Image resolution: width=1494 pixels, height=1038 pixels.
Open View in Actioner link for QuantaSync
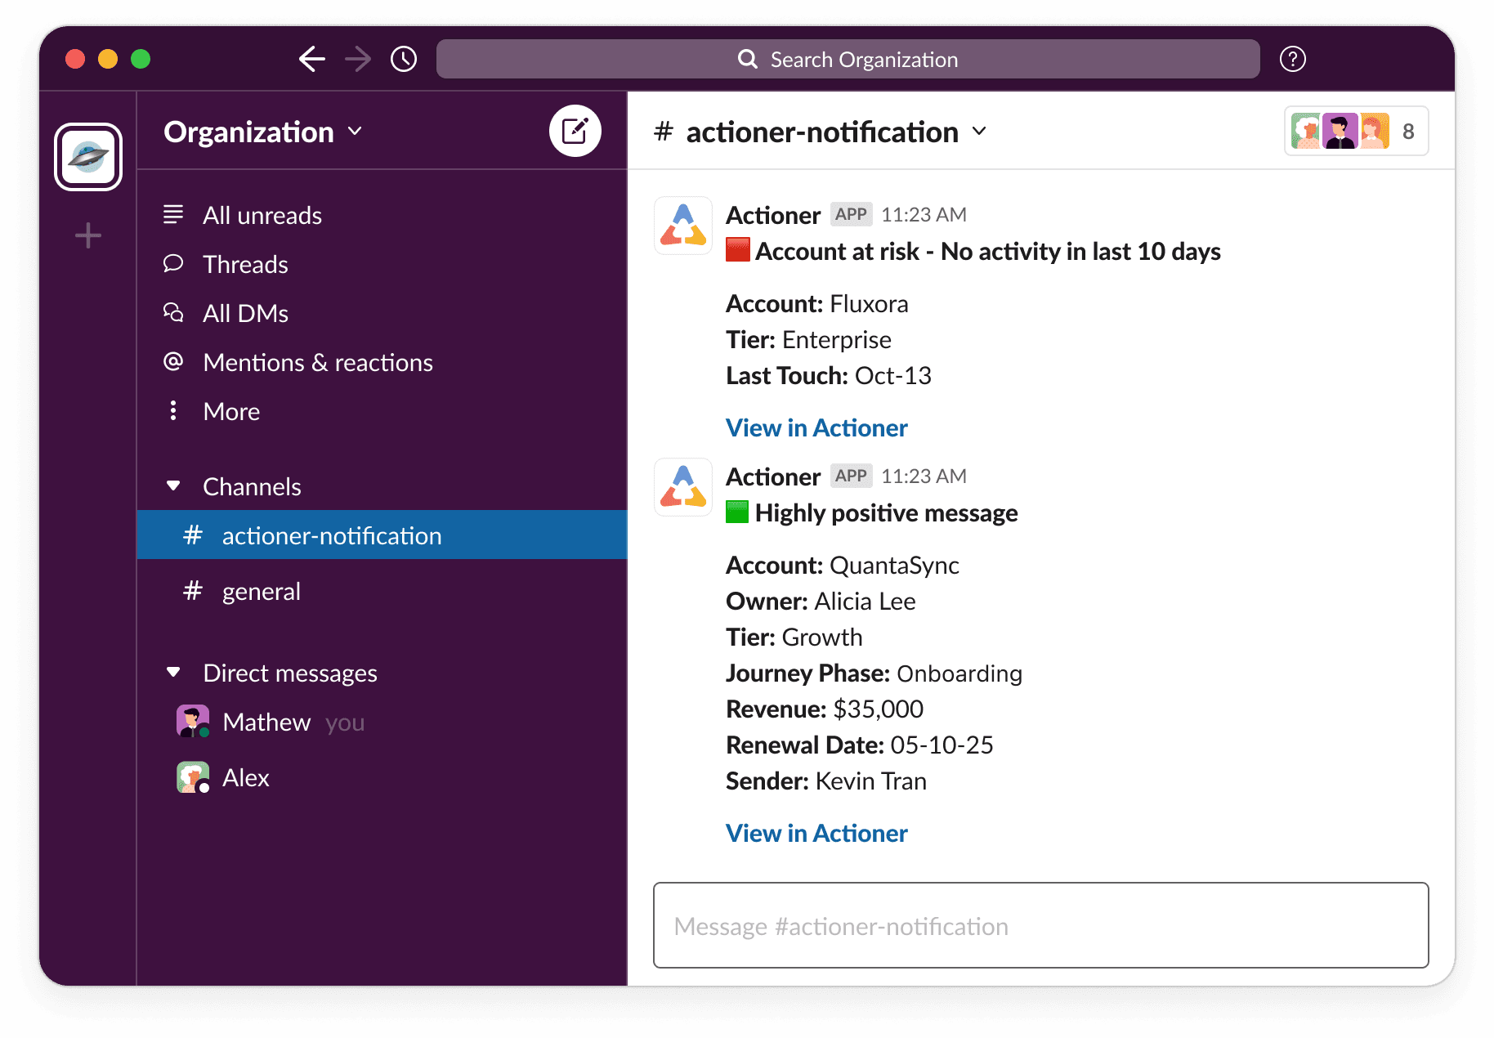click(816, 833)
